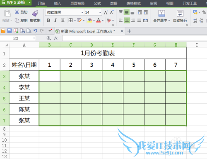Switch to the 开始 tab
The height and width of the screenshot is (159, 207).
[x=41, y=3]
